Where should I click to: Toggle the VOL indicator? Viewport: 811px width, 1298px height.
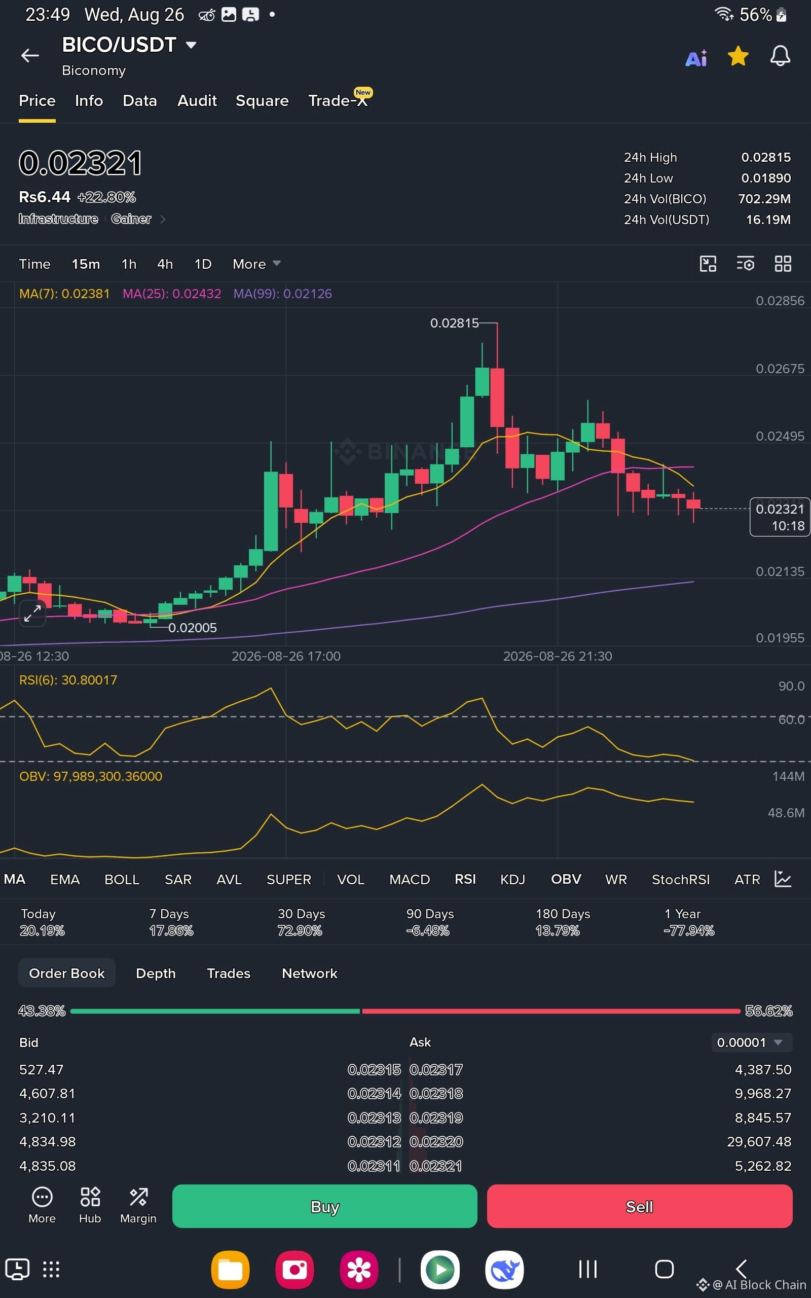coord(351,879)
